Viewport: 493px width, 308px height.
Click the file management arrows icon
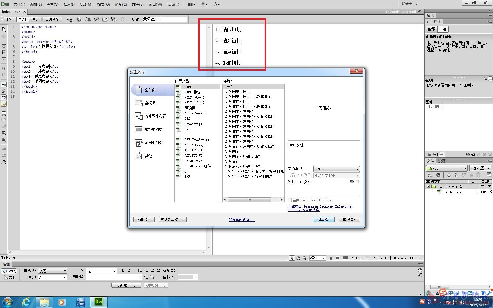(x=88, y=19)
